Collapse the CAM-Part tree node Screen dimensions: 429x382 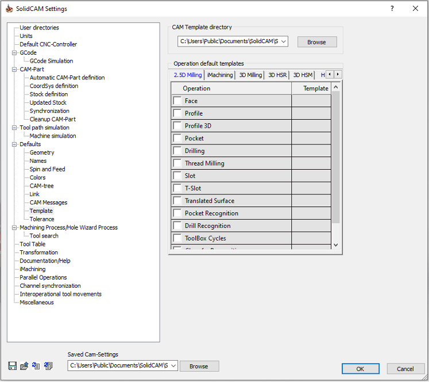[14, 70]
